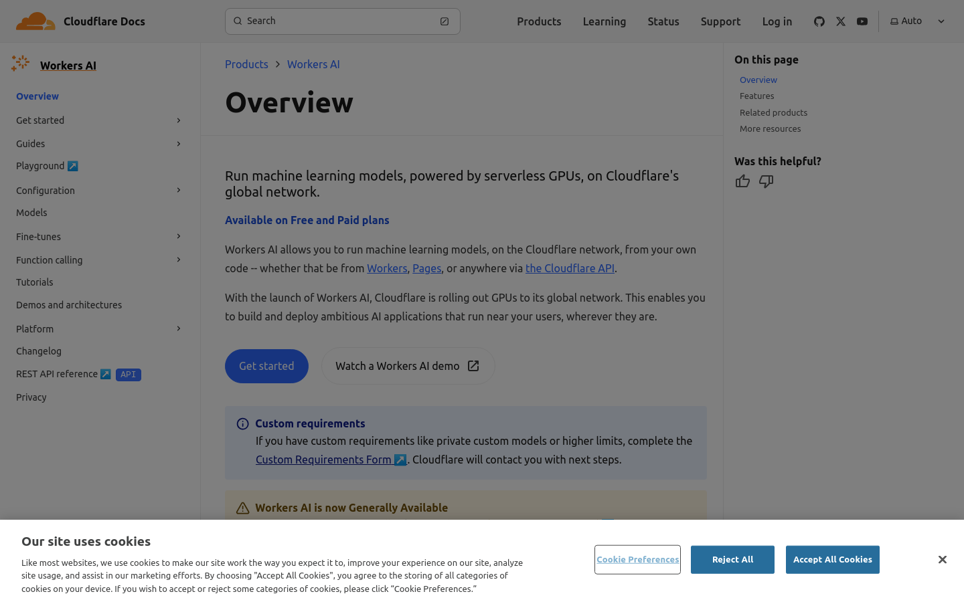
Task: Click the Cloudflare cloud logo icon
Action: tap(35, 21)
